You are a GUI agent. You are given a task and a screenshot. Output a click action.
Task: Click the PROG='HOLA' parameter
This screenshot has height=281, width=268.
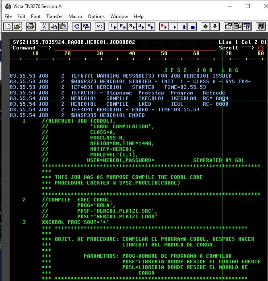click(x=96, y=205)
